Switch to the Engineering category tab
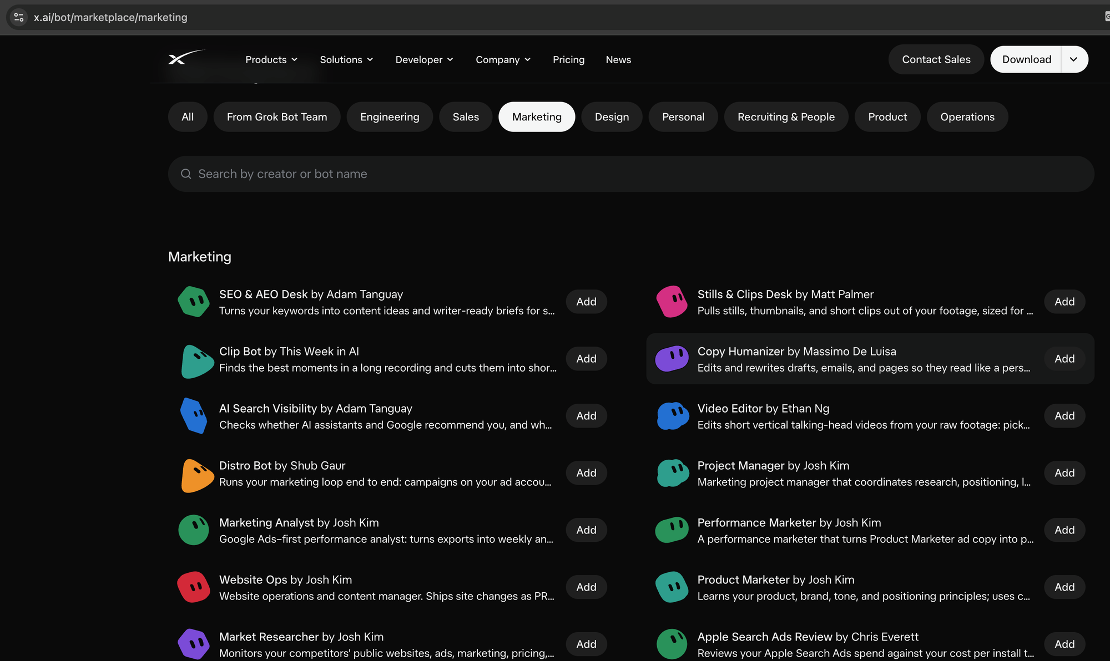Viewport: 1110px width, 661px height. point(390,117)
